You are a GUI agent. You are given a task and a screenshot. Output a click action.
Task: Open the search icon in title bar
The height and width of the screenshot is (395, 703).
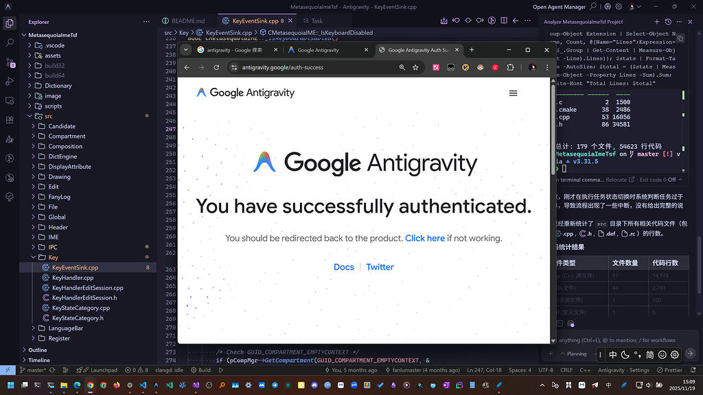point(593,6)
